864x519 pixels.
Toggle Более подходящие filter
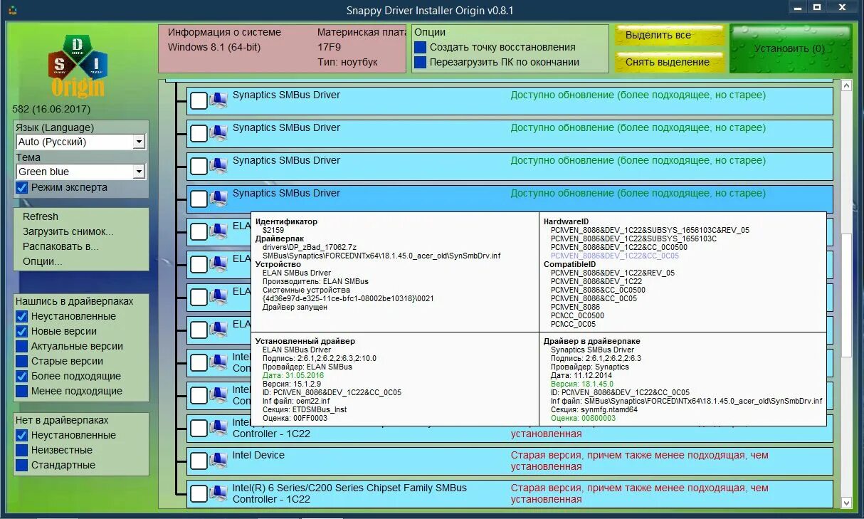pyautogui.click(x=22, y=376)
